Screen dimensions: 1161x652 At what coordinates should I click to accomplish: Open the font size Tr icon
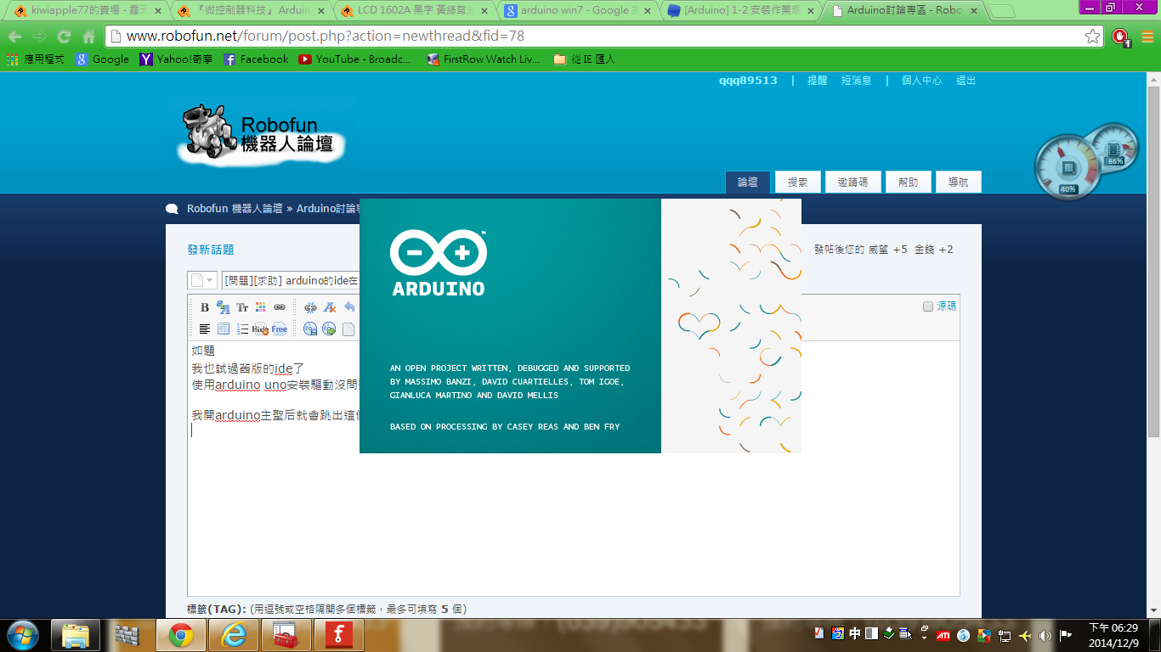click(242, 307)
